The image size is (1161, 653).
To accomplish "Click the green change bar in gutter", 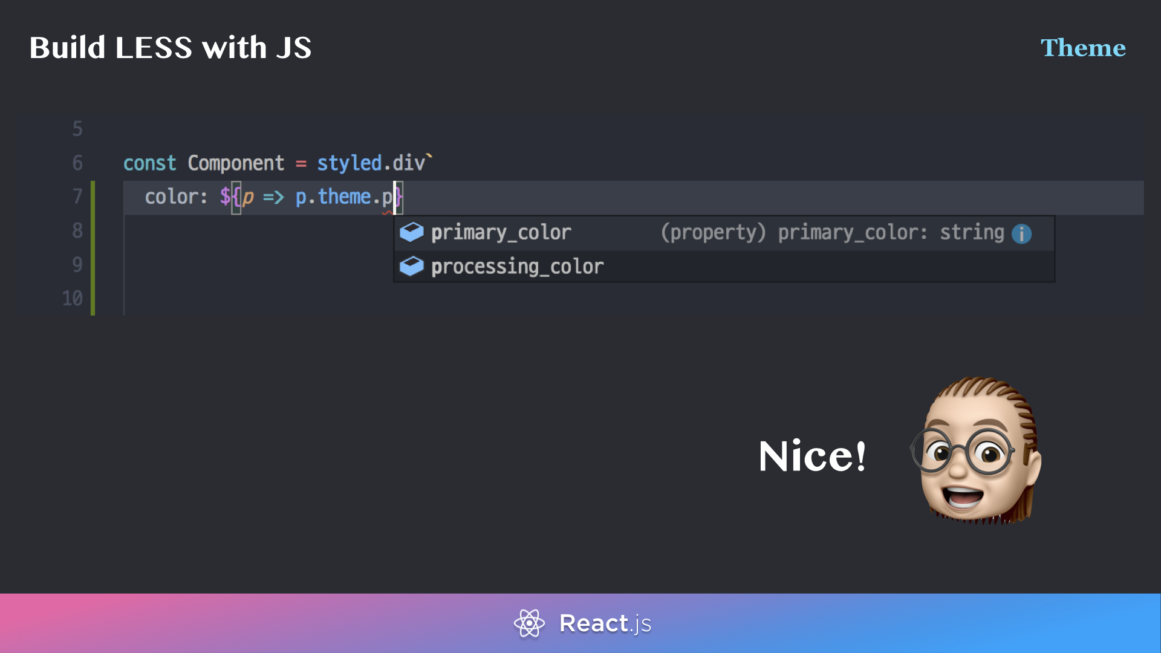I will coord(93,248).
